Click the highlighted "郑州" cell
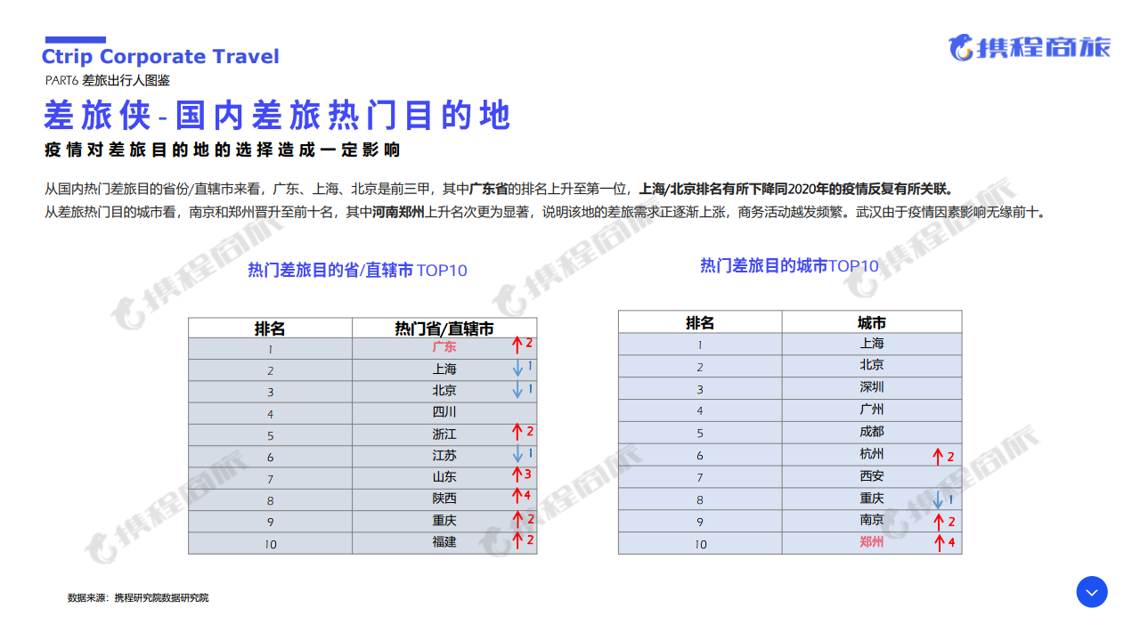Screen dimensions: 1140x641 coord(872,542)
